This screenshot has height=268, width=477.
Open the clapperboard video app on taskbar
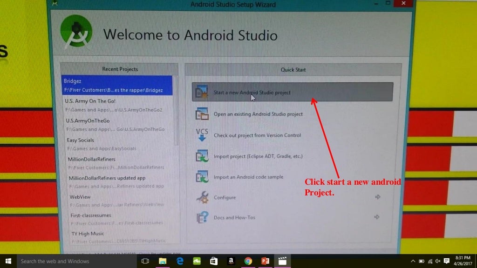coord(282,261)
